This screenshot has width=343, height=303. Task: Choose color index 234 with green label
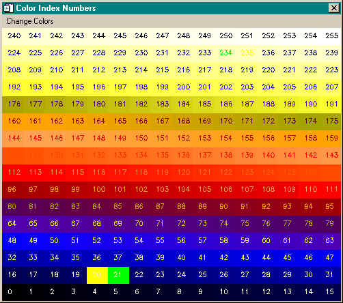225,53
